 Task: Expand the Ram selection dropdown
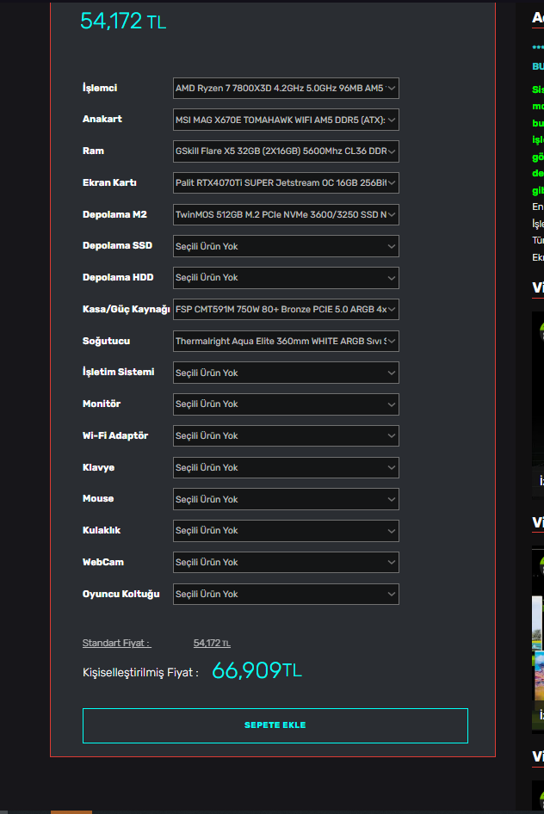pyautogui.click(x=286, y=151)
